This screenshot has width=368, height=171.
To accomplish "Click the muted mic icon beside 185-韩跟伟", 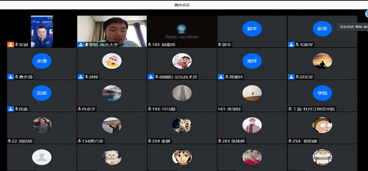I will tap(150, 45).
